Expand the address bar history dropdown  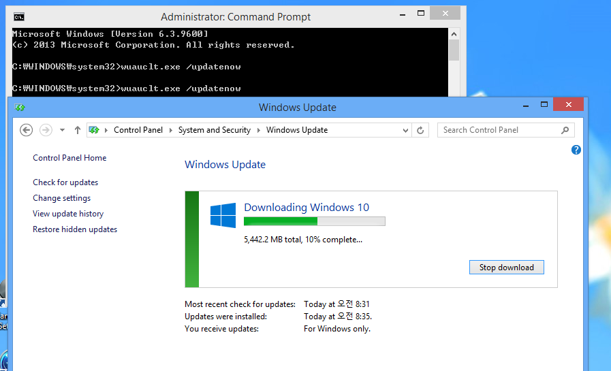[406, 130]
